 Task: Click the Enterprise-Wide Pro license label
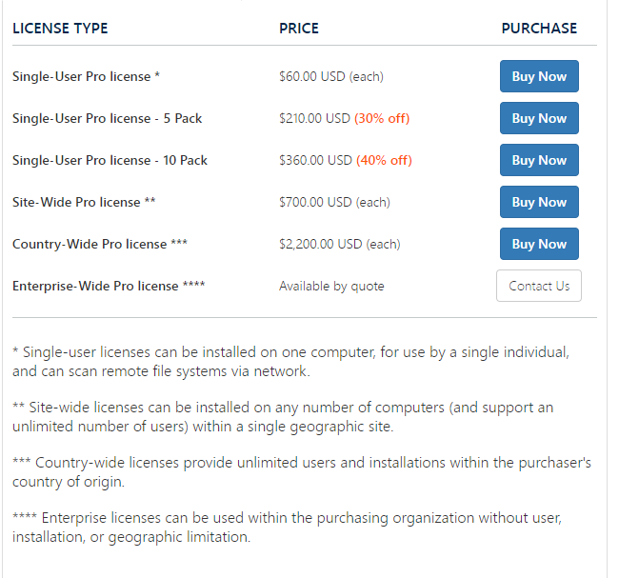click(x=109, y=286)
